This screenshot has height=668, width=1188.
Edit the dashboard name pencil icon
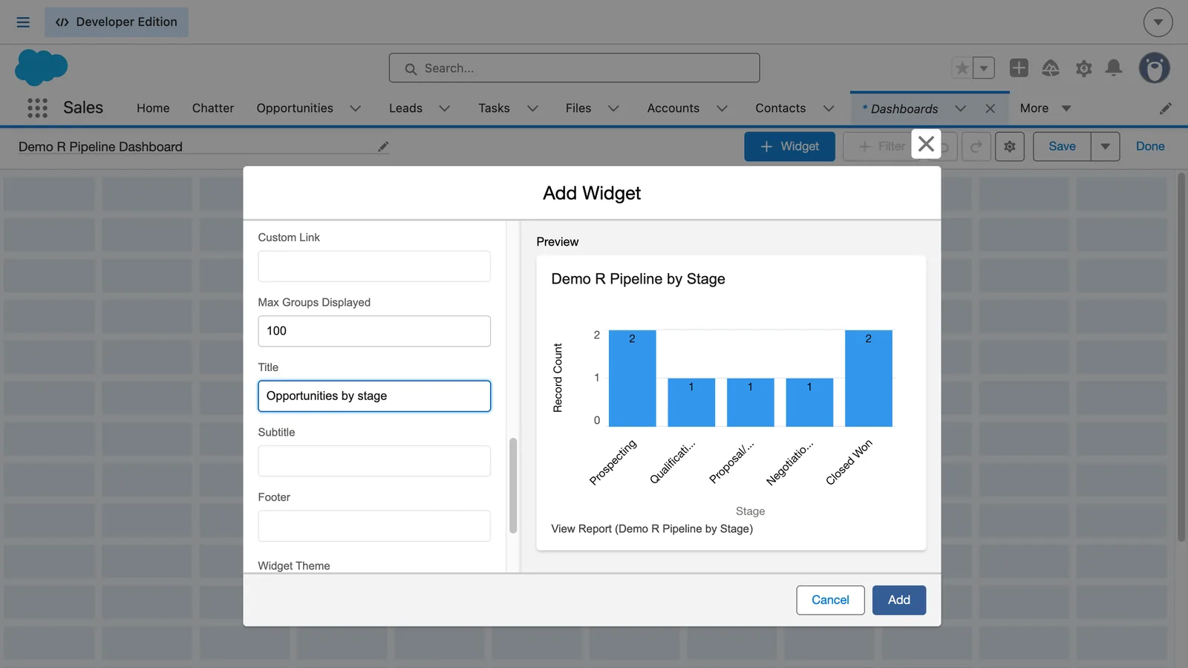[x=383, y=147]
